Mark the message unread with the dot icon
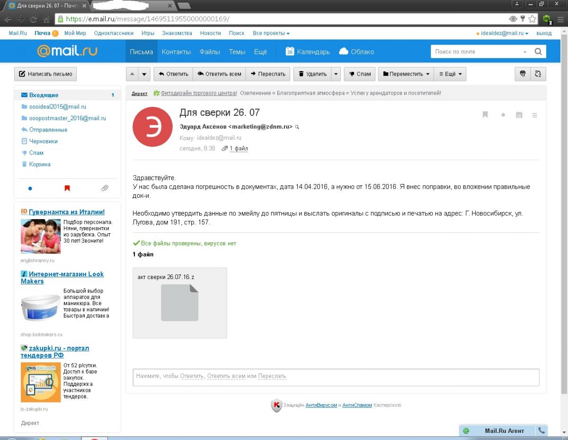 click(503, 115)
